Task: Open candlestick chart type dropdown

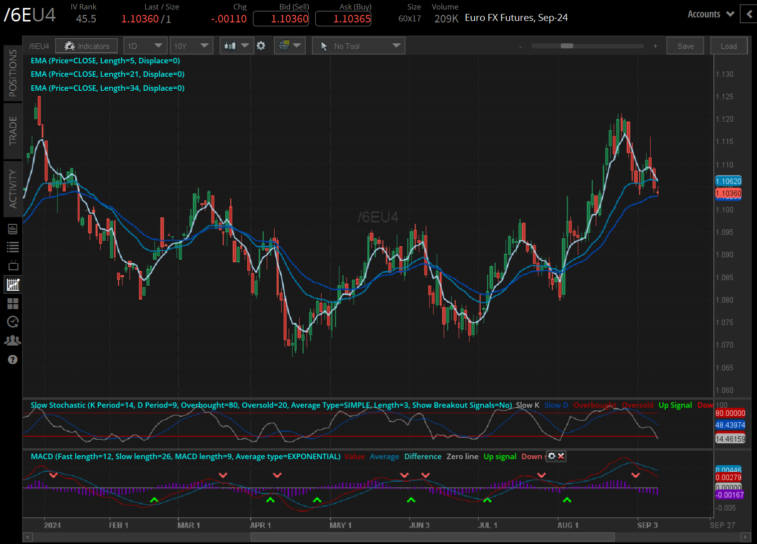Action: 236,46
